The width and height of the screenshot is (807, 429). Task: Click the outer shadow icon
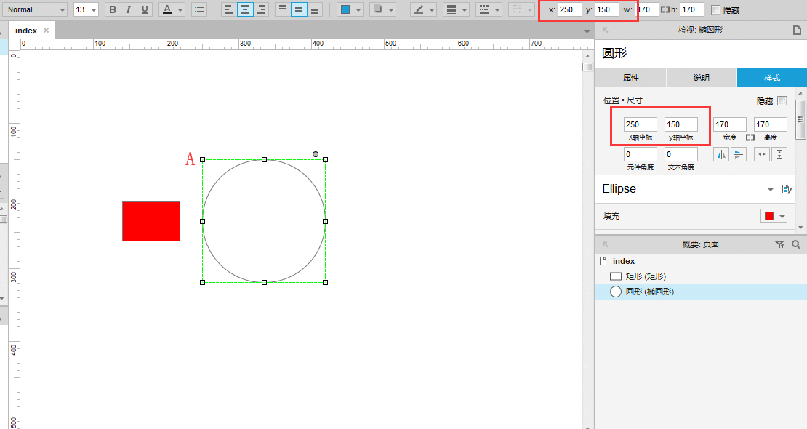click(378, 9)
